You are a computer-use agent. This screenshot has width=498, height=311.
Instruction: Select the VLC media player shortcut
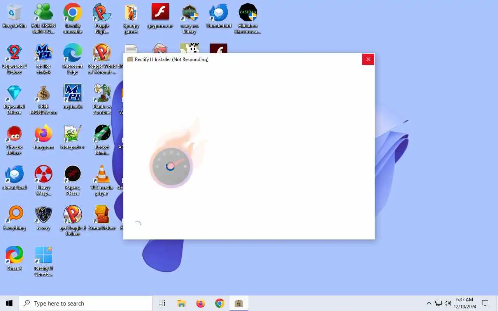click(x=102, y=180)
